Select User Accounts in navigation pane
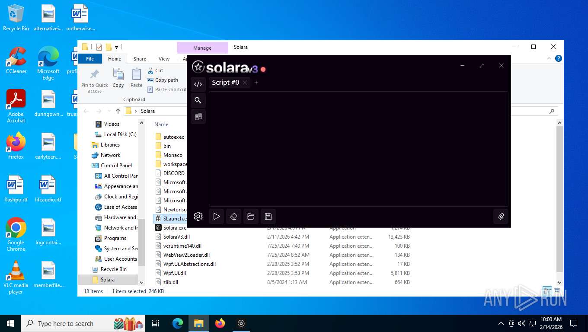Screen dimensions: 588x332 click(x=120, y=259)
